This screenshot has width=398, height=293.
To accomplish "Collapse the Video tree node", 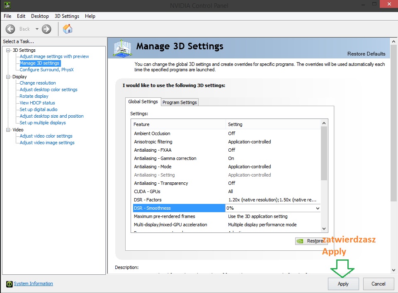I will 8,130.
